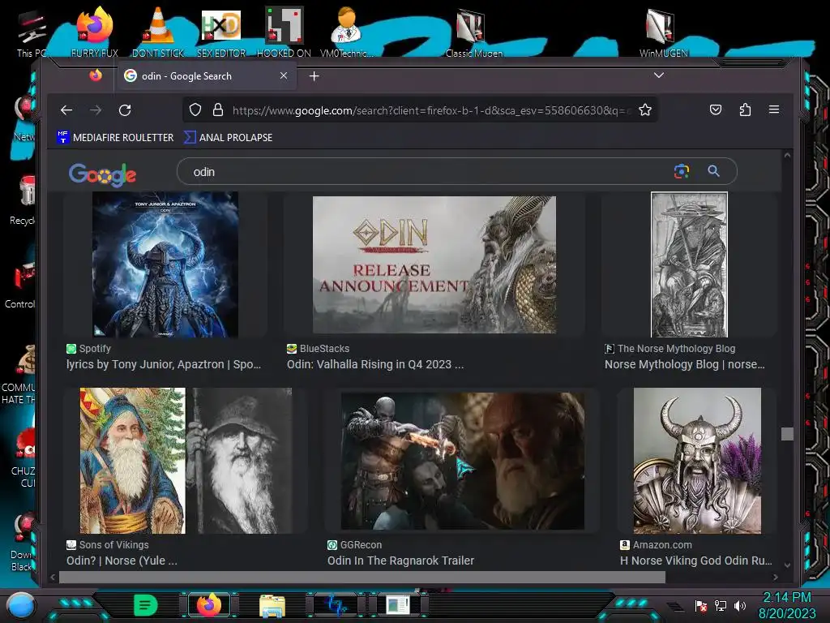Select the odin - Google Search tab

click(205, 75)
